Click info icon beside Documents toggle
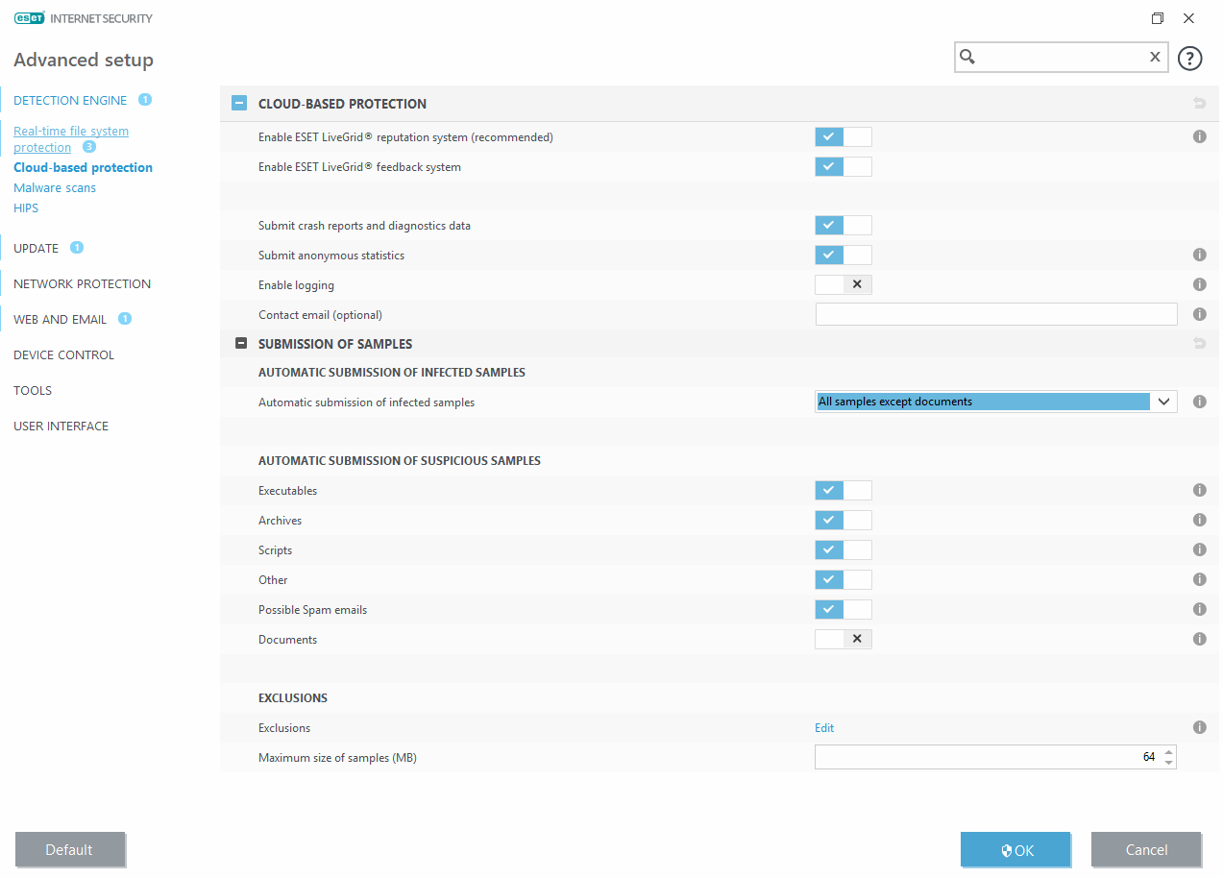1223x878 pixels. [x=1199, y=639]
